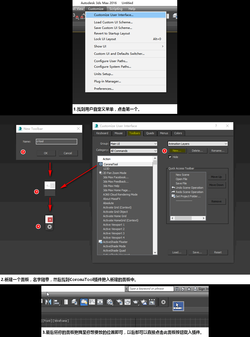Open the Layer Explorer icon

(75, 302)
